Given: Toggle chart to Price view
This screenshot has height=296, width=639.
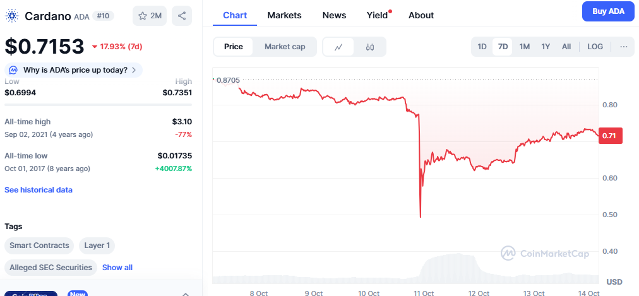Looking at the screenshot, I should tap(234, 47).
